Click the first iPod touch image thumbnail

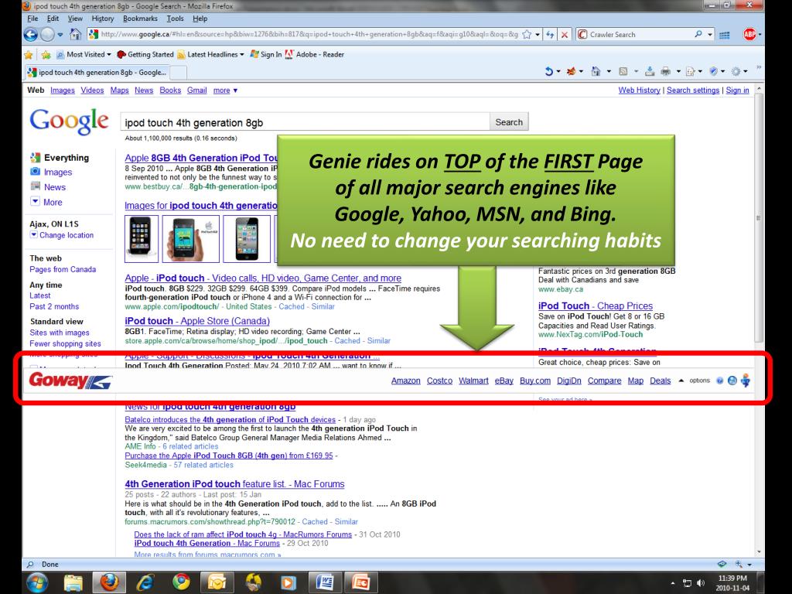coord(141,238)
